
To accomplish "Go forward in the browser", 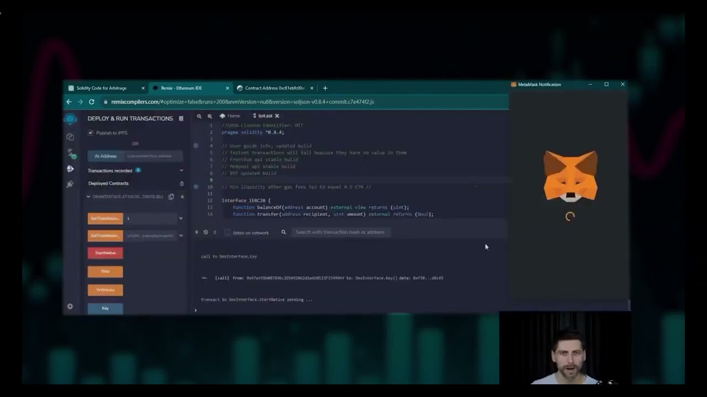I will (x=80, y=101).
